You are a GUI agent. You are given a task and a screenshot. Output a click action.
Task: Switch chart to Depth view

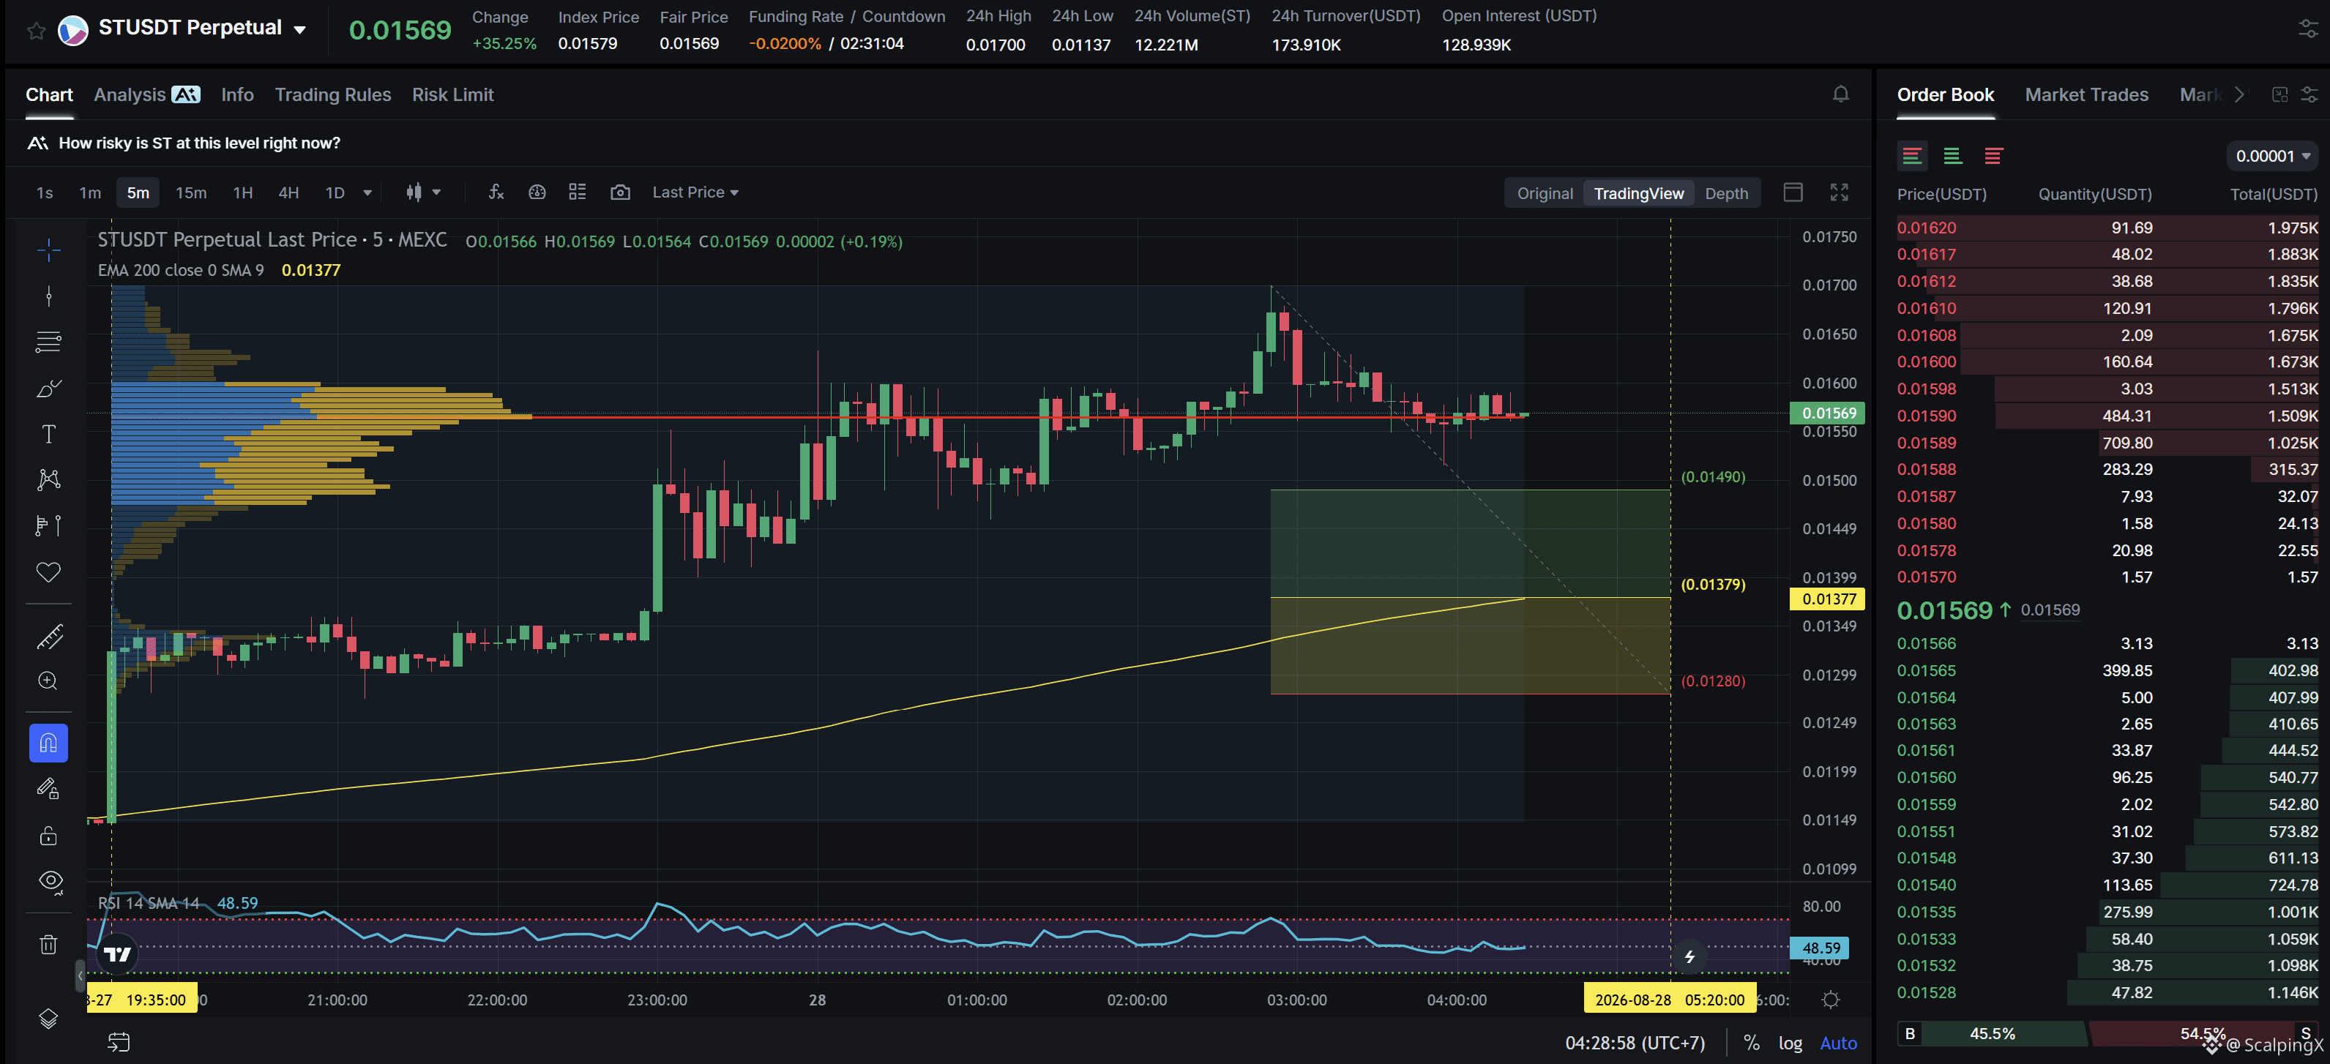coord(1726,193)
